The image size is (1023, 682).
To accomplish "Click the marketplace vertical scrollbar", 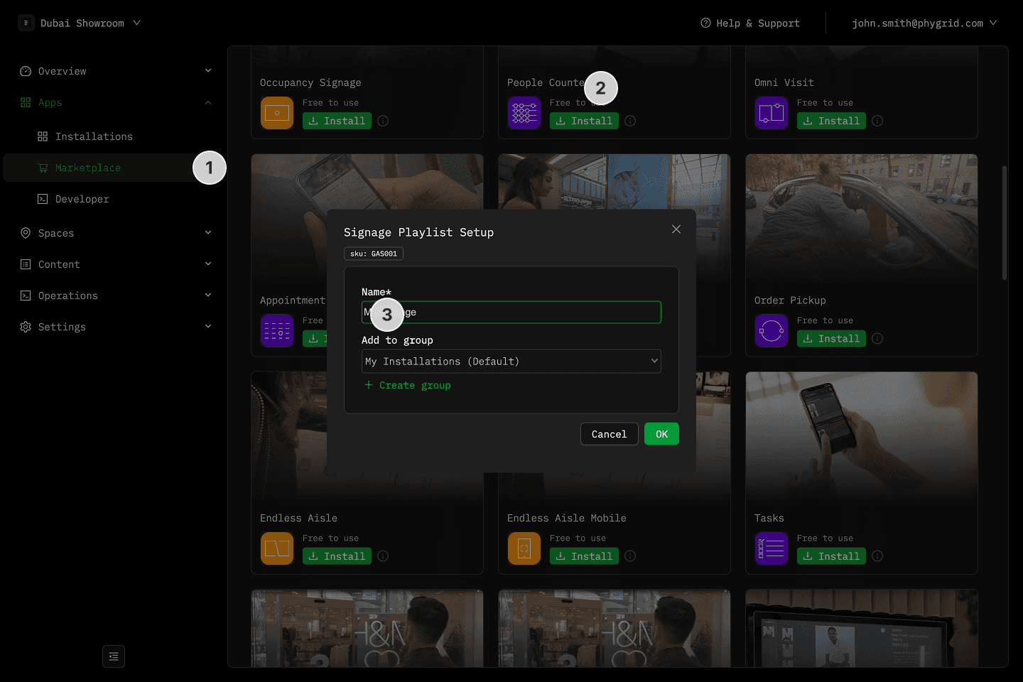I will [x=1004, y=222].
